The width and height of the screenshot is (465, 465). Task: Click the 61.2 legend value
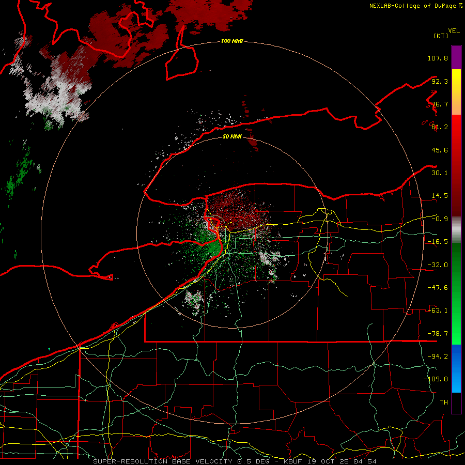[440, 127]
